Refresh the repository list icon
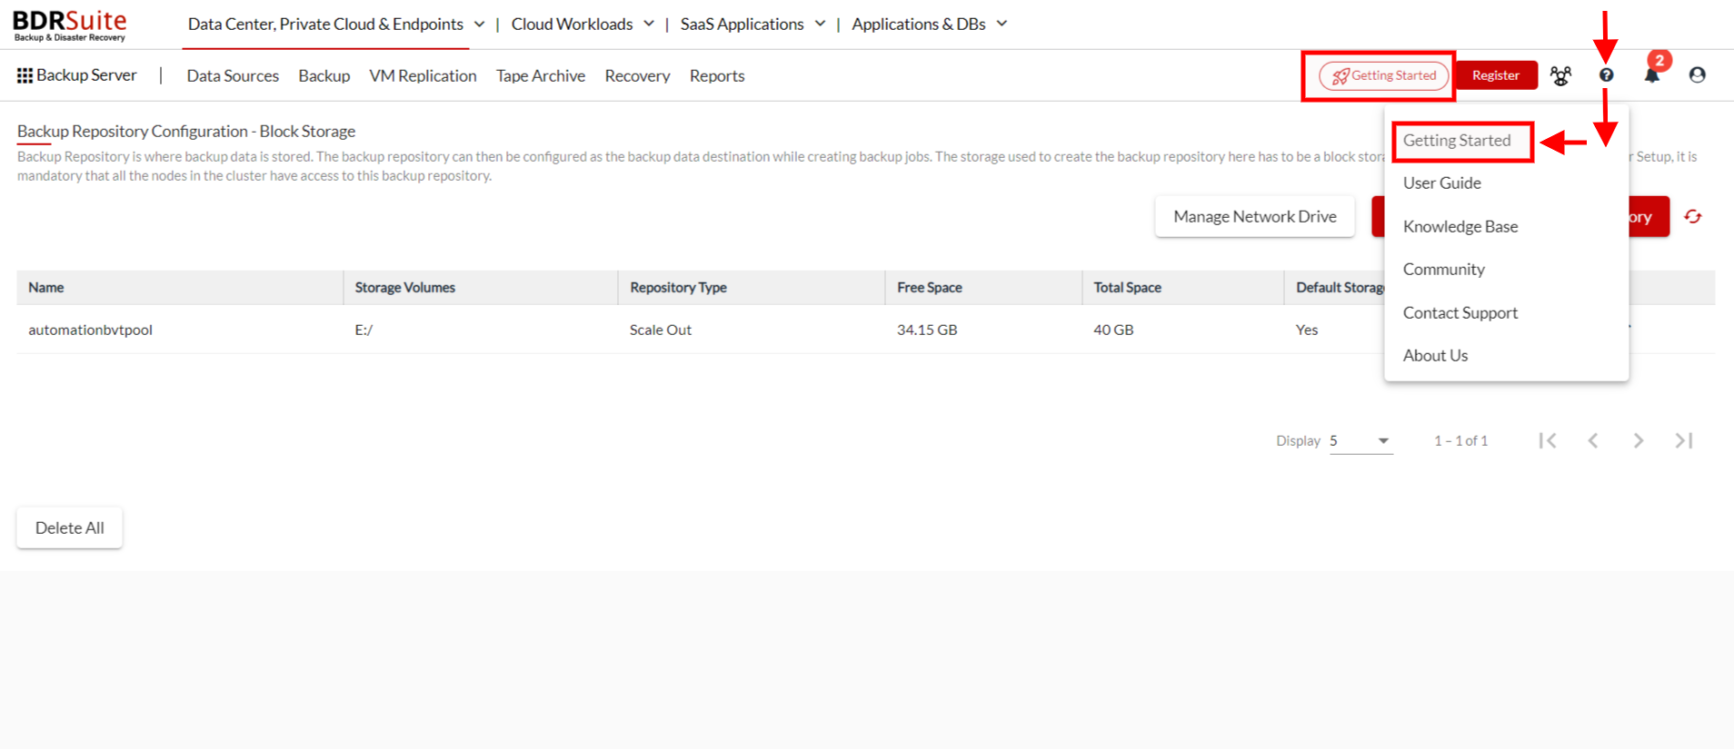1734x749 pixels. [1693, 217]
